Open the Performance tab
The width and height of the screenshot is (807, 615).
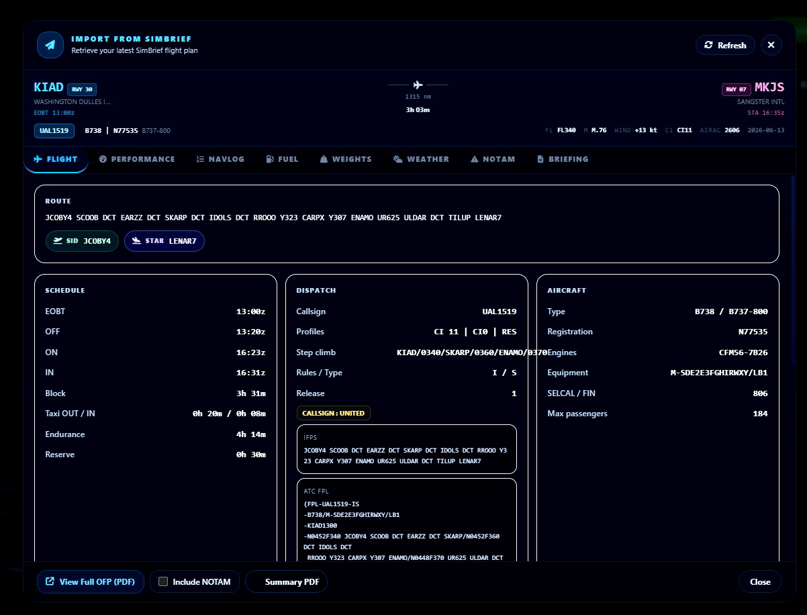136,160
